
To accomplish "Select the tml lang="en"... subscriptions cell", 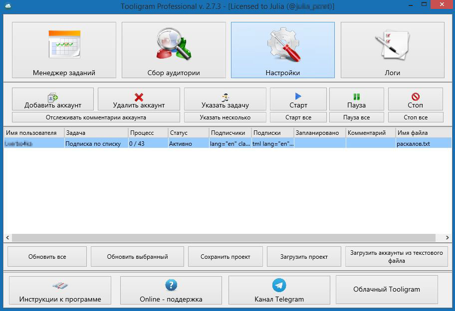I will 273,143.
